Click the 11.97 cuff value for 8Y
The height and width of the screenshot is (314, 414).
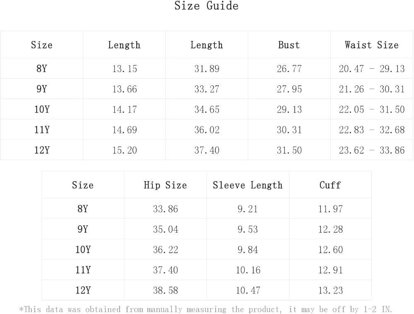tap(330, 209)
